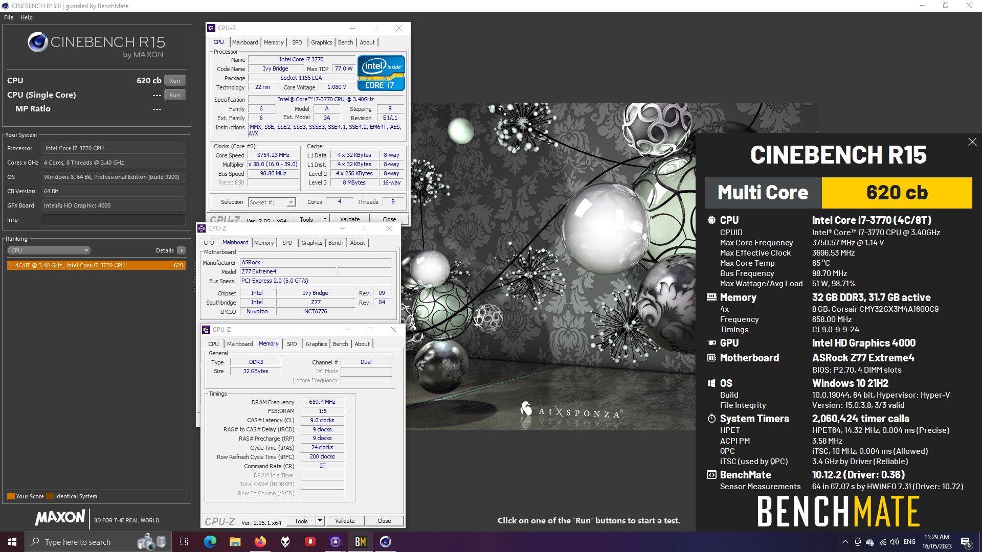This screenshot has height=552, width=982.
Task: Open the Ranking CPU dropdown
Action: pyautogui.click(x=49, y=250)
